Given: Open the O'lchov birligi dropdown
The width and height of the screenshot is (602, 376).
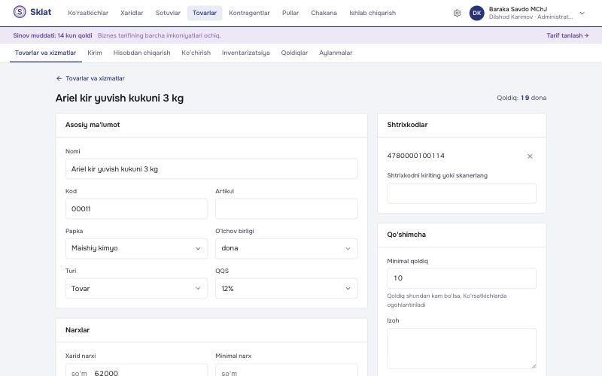Looking at the screenshot, I should [287, 248].
